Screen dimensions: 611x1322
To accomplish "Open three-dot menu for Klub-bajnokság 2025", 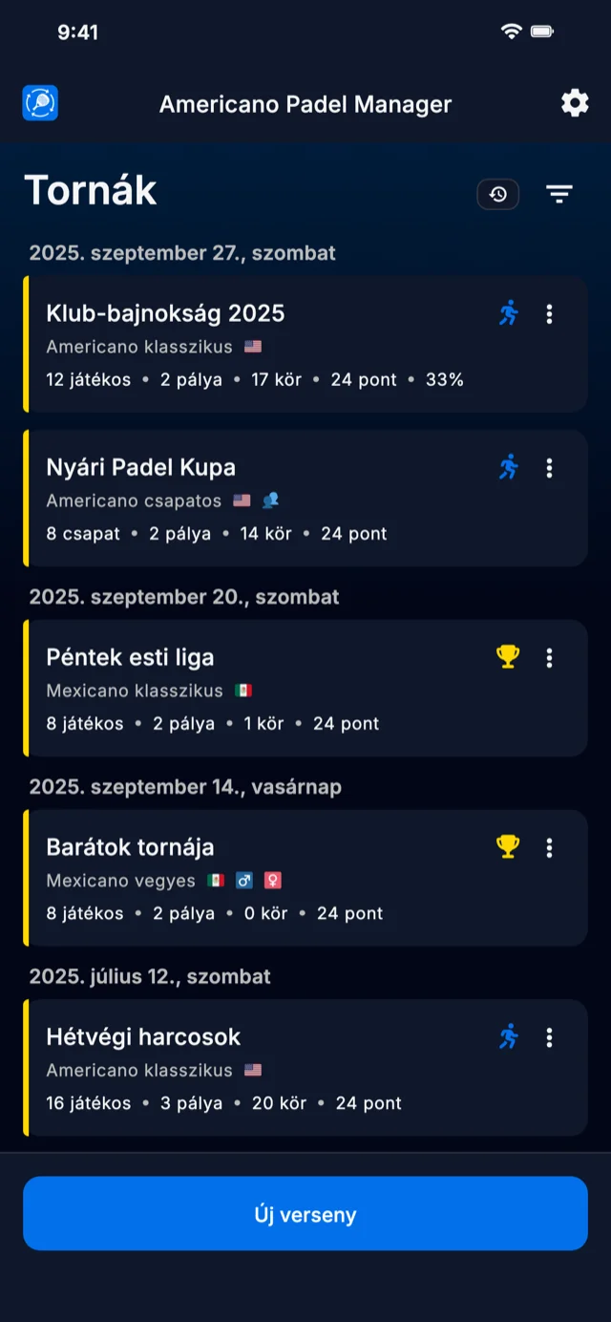I will pyautogui.click(x=549, y=313).
